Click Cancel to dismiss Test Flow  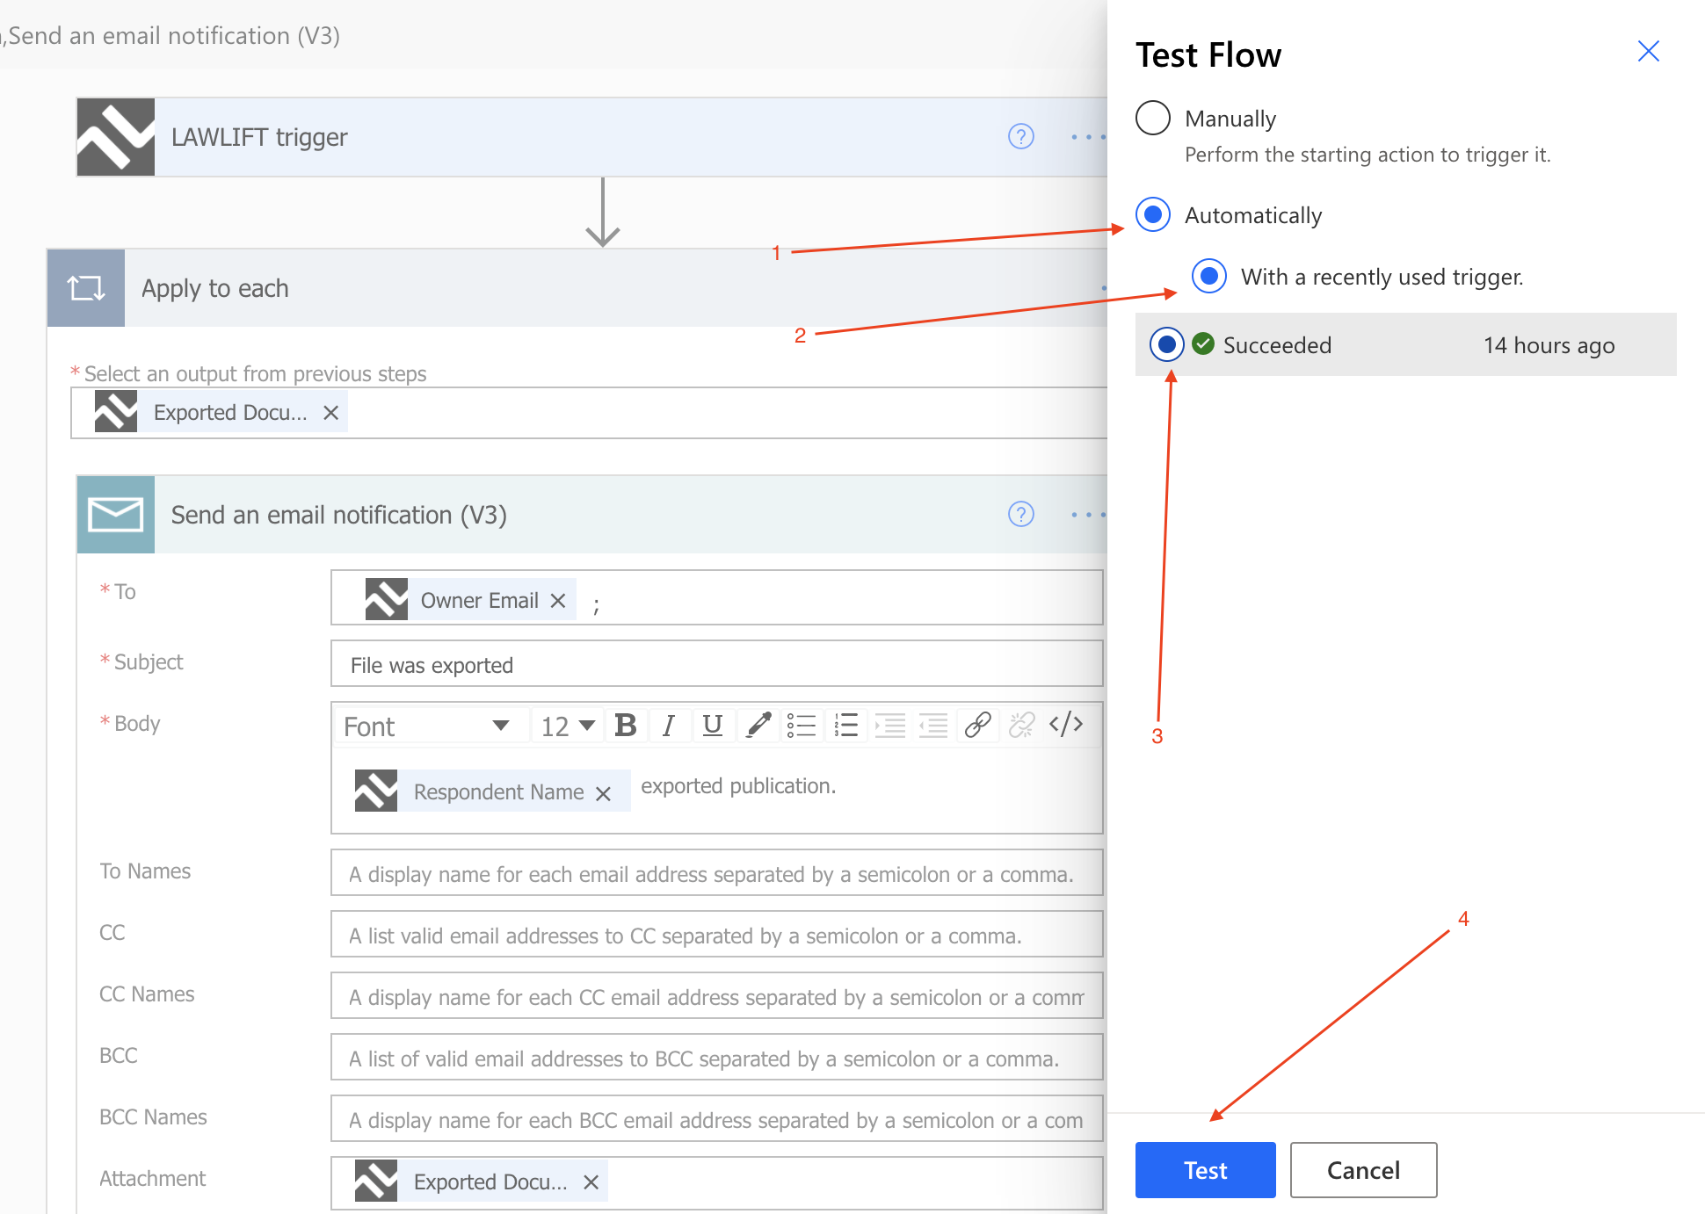[1362, 1170]
